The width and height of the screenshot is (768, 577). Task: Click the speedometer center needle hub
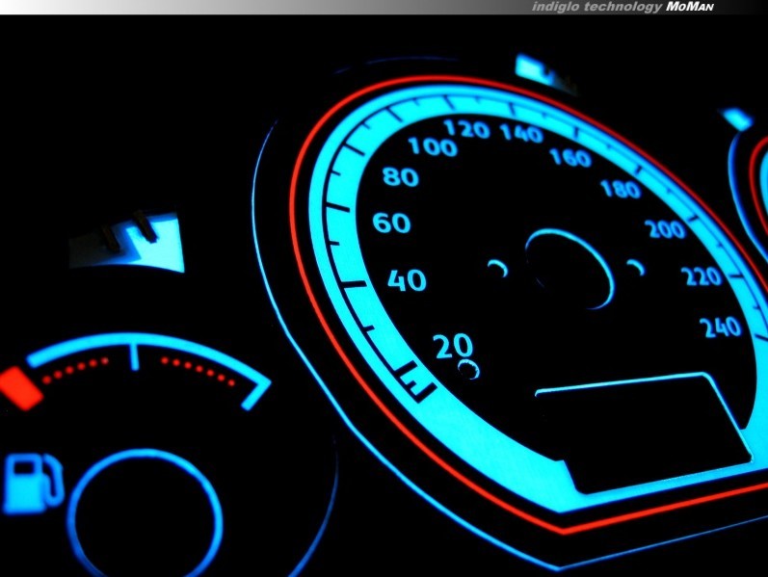point(569,269)
